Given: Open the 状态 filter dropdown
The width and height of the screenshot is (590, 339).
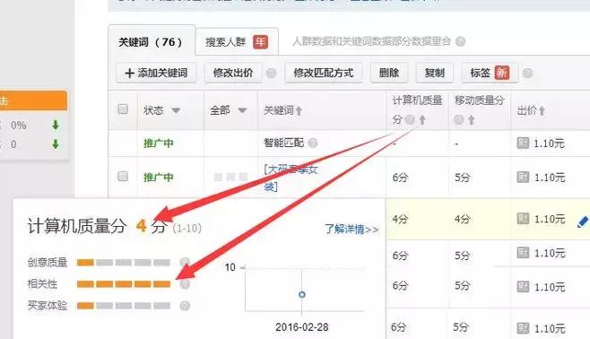Looking at the screenshot, I should (176, 110).
